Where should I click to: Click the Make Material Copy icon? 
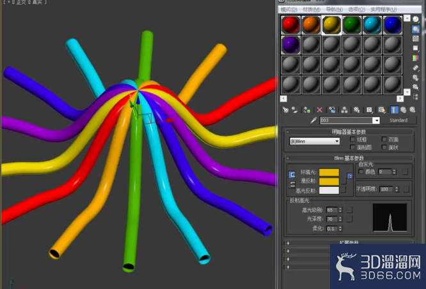coord(332,110)
